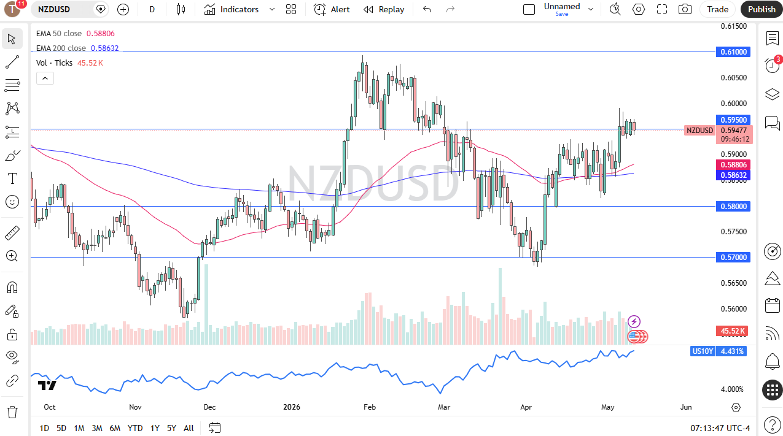Viewport: 783px width, 436px height.
Task: Undo the last action
Action: point(427,9)
